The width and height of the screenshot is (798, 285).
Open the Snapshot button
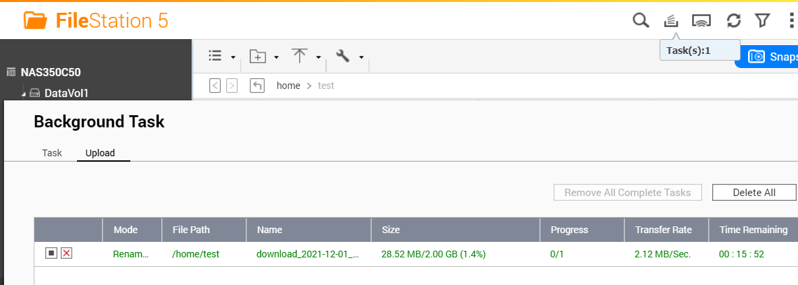[x=766, y=57]
